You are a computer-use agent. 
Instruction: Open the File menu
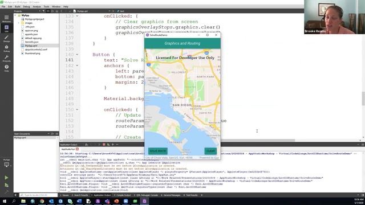[x=3, y=7]
